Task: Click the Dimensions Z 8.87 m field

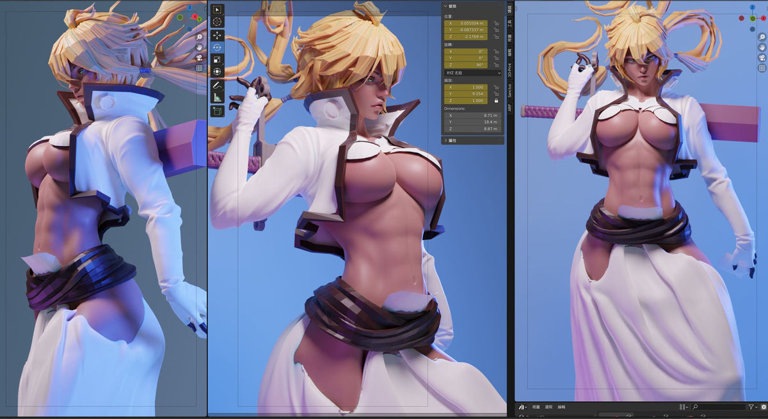Action: point(473,129)
